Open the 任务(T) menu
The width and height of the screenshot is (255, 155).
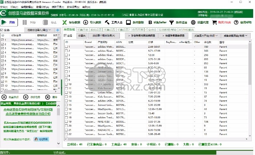pos(14,7)
